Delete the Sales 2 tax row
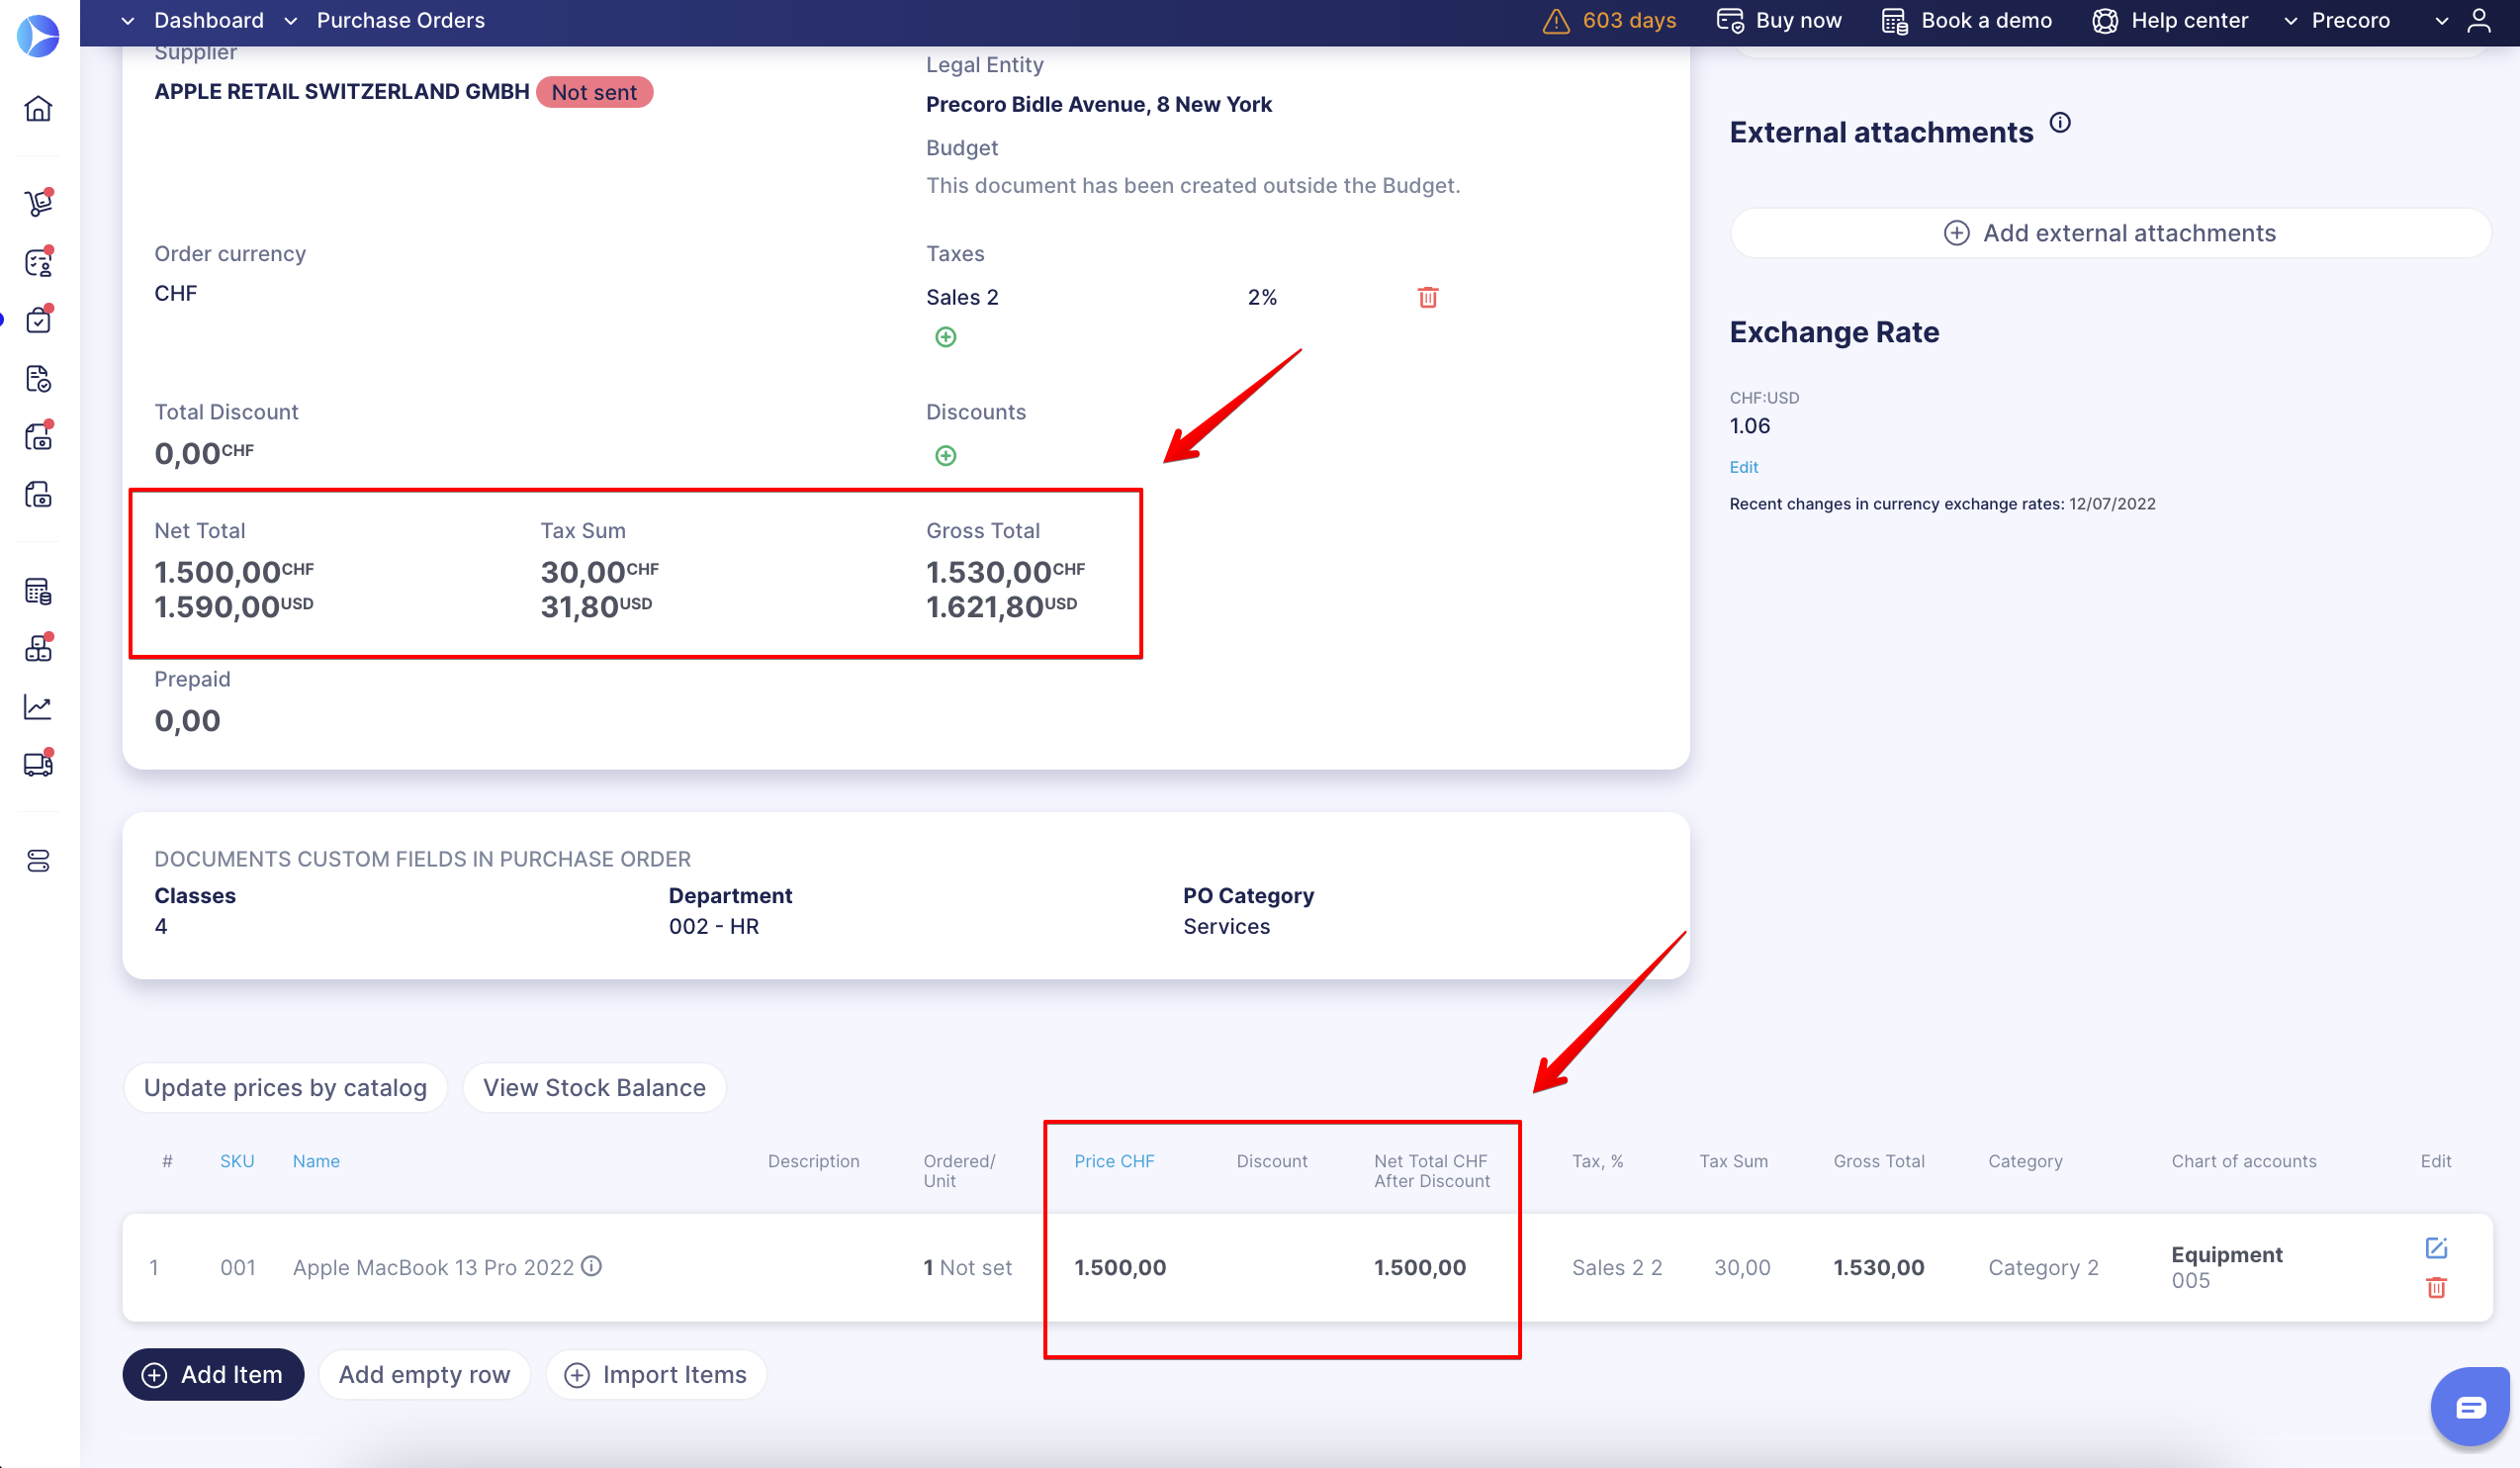The image size is (2520, 1468). pos(1428,297)
